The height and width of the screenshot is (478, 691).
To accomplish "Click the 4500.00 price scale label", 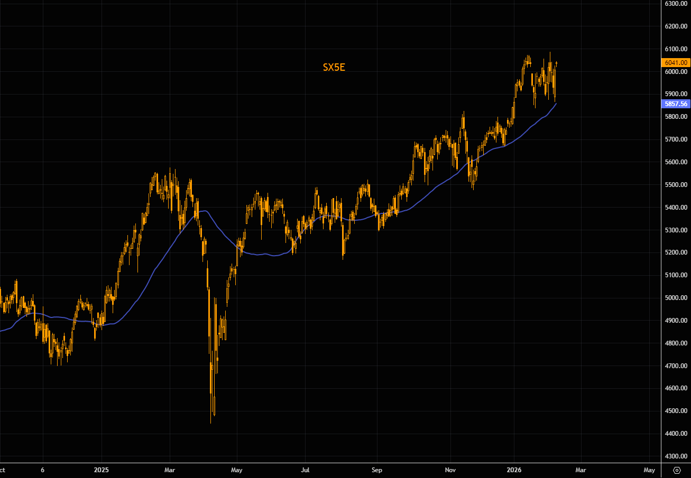I will [676, 411].
